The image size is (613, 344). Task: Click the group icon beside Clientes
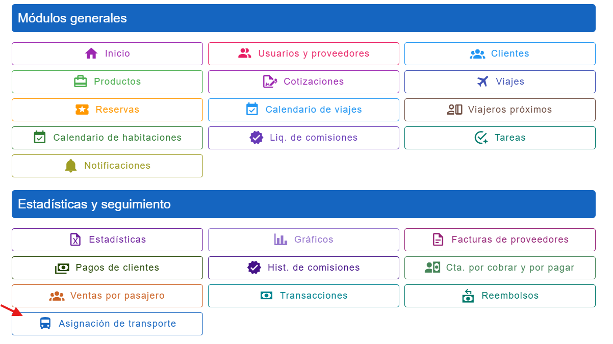click(x=477, y=54)
